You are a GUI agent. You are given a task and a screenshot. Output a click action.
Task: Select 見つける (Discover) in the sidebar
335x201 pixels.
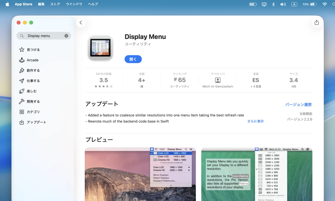32,50
